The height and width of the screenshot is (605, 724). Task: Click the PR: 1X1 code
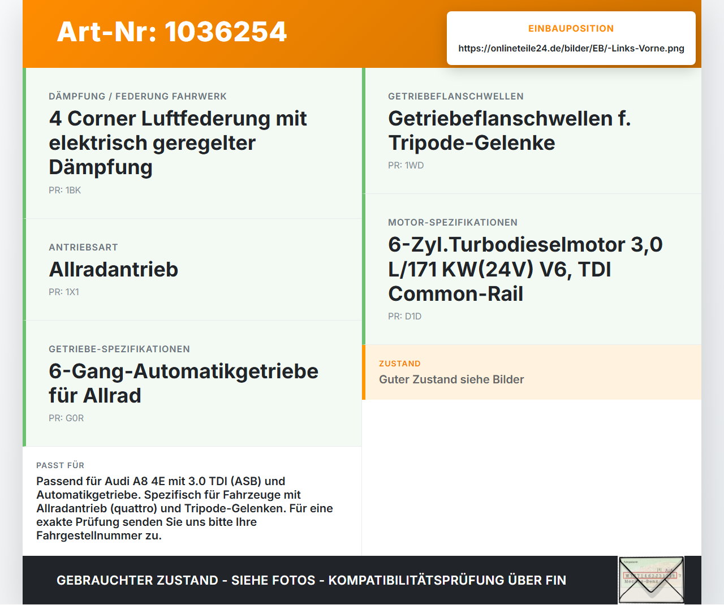64,292
